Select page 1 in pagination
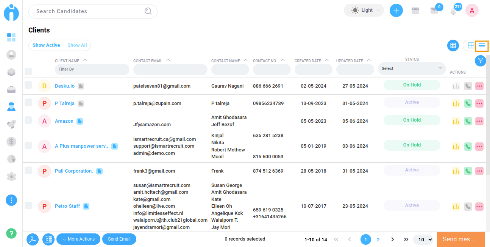Image resolution: width=490 pixels, height=247 pixels. pyautogui.click(x=366, y=239)
